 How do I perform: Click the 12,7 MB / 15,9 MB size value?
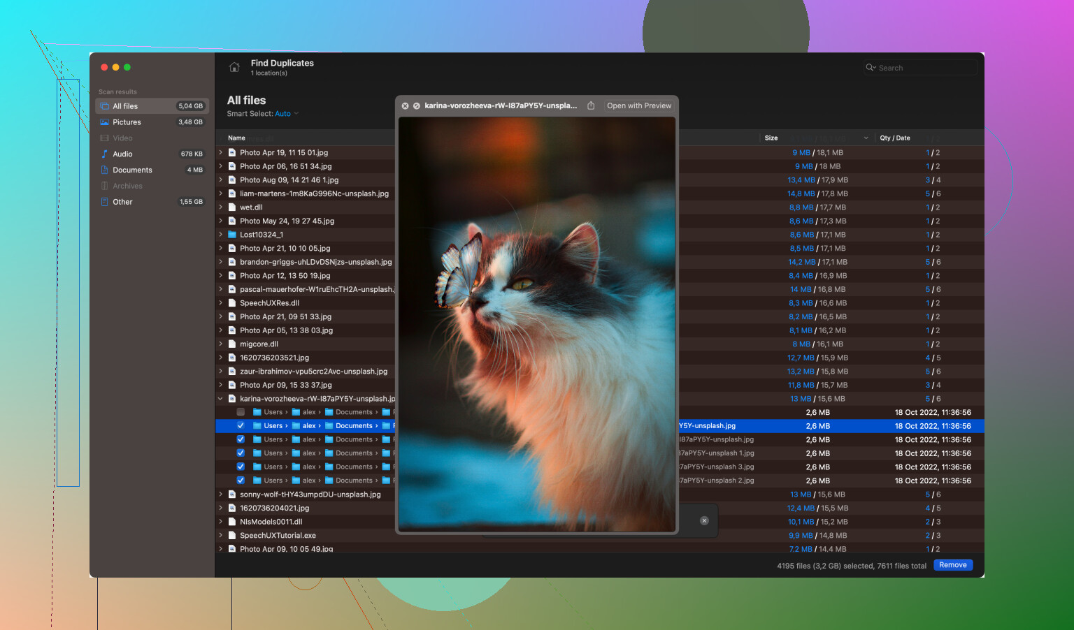(x=817, y=358)
